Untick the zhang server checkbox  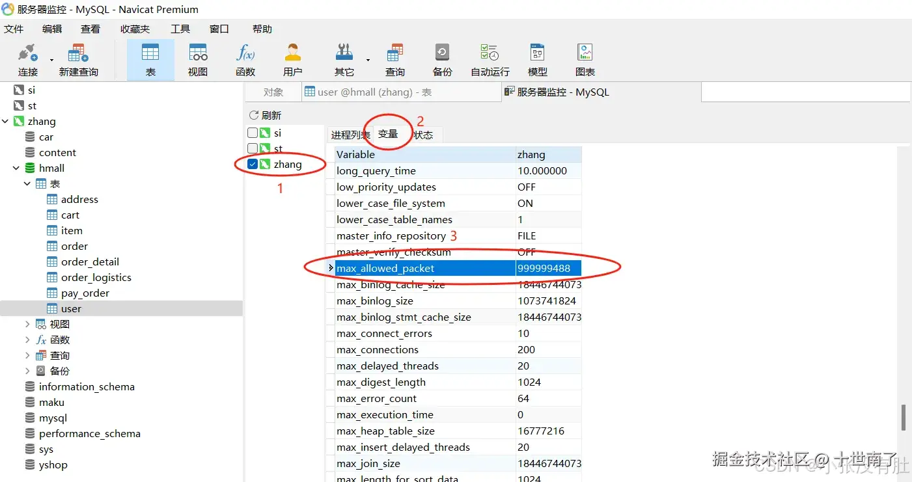[x=253, y=165]
